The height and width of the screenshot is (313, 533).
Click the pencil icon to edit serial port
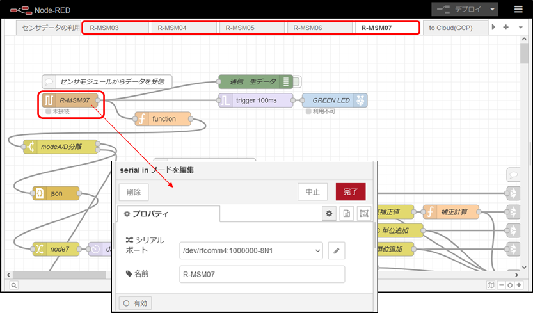[337, 252]
